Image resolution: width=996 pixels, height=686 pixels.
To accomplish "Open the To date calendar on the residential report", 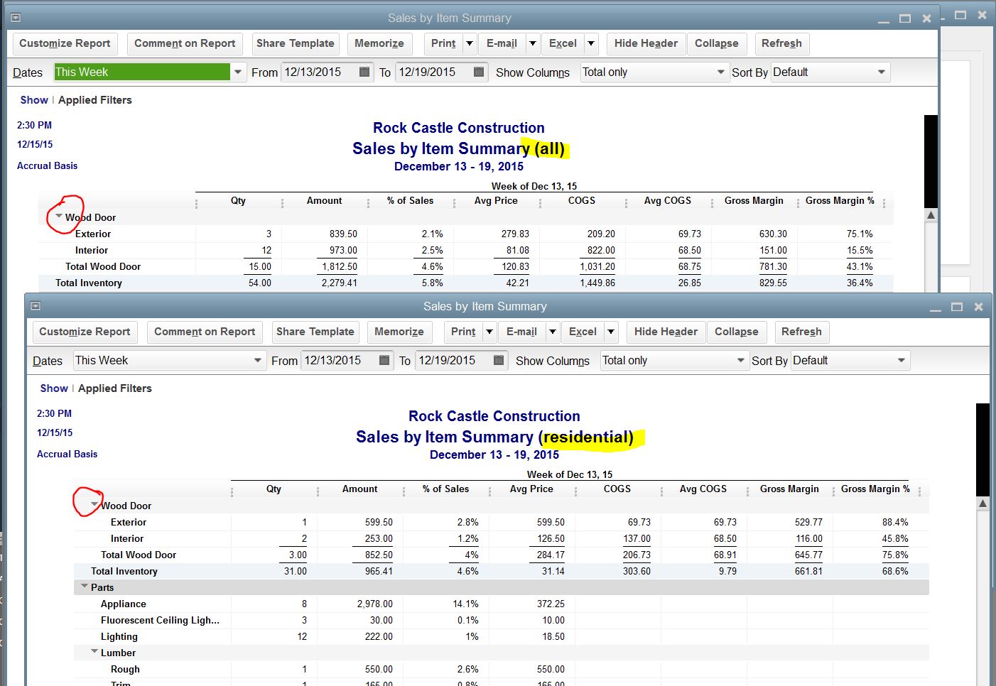I will point(499,360).
